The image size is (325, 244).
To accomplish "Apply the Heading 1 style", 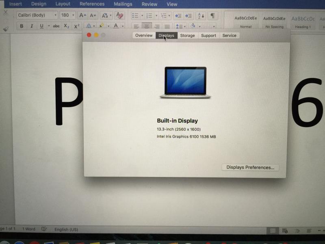I will click(x=303, y=22).
